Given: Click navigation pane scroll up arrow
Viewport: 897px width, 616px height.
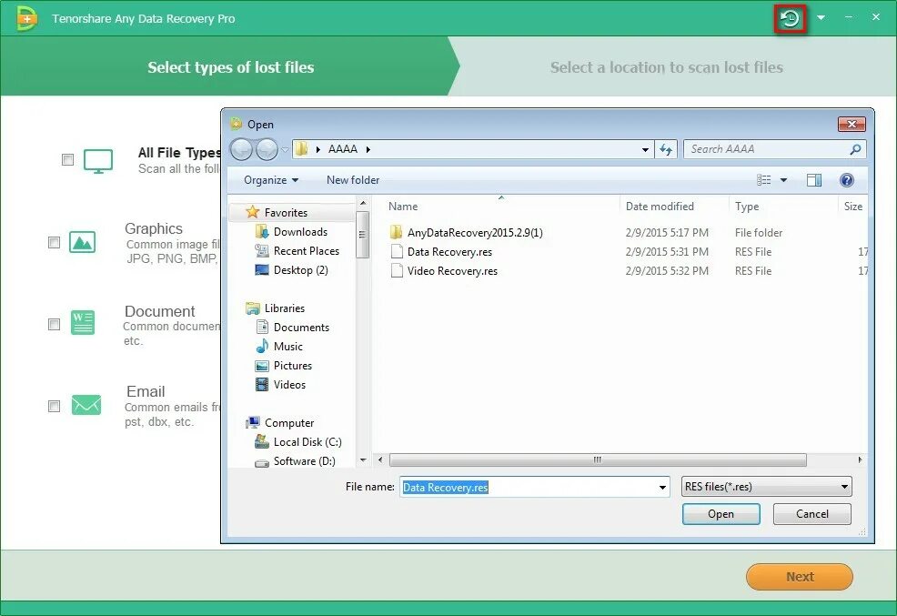Looking at the screenshot, I should (363, 204).
